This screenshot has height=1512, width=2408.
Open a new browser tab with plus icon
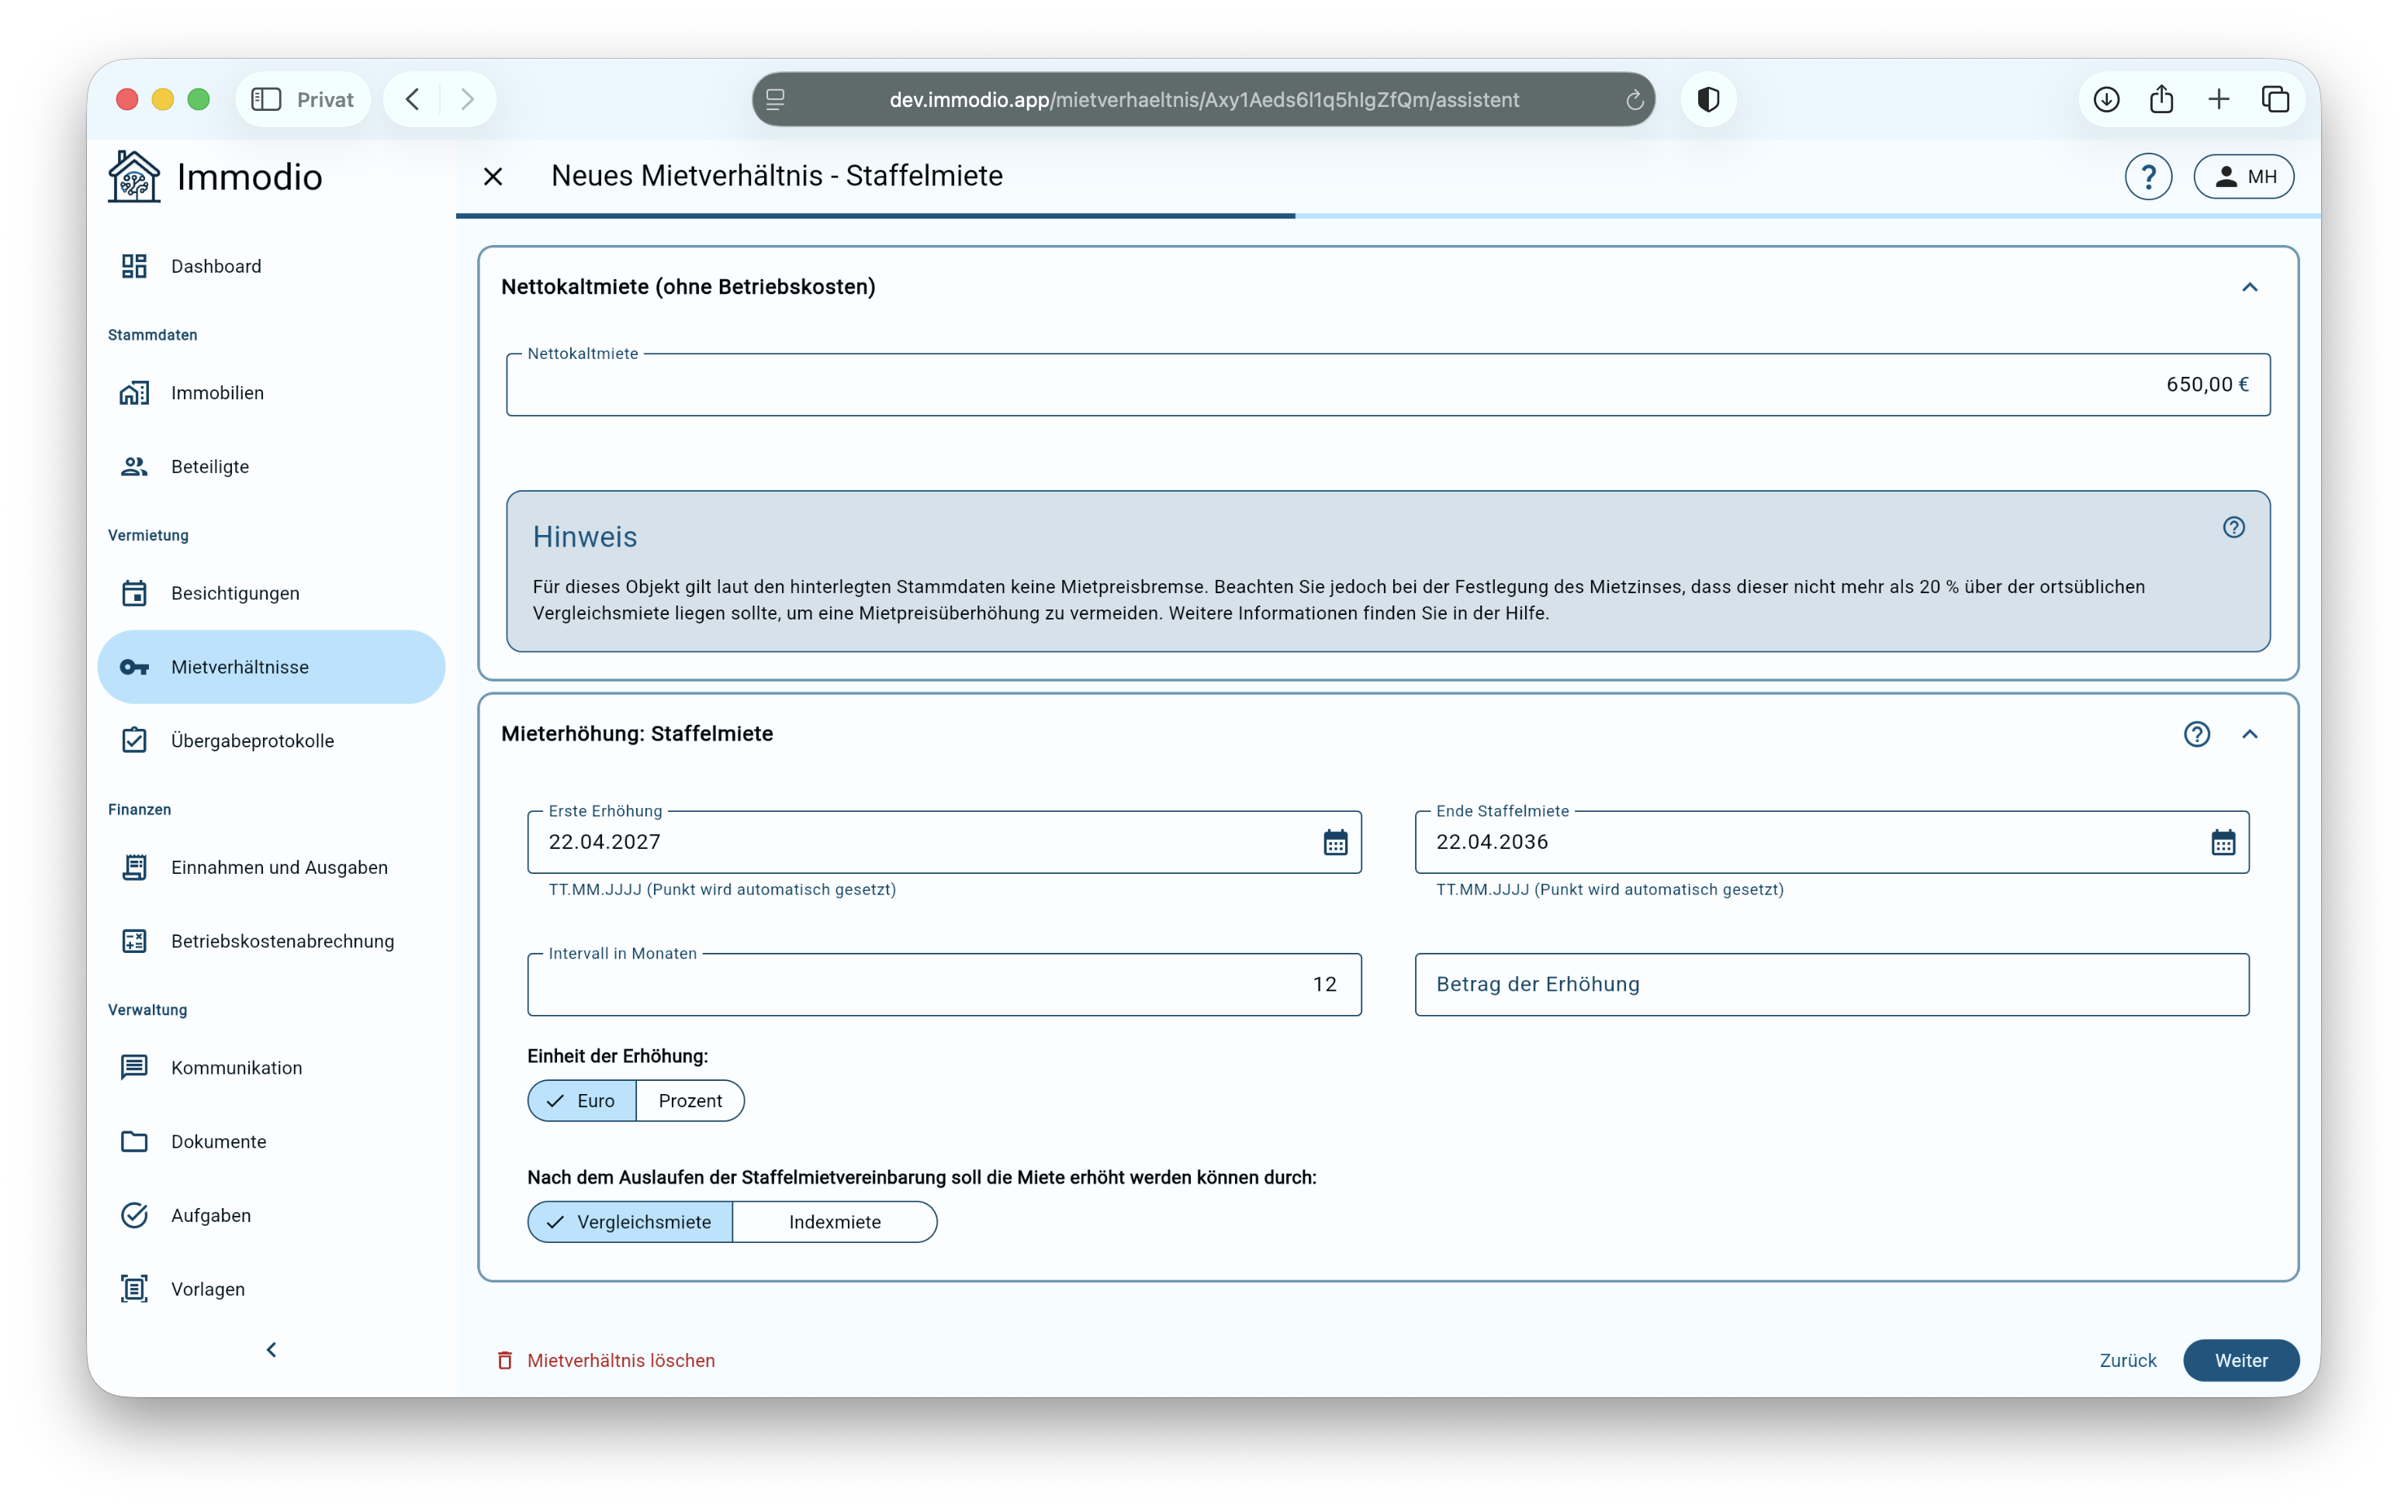pyautogui.click(x=2219, y=99)
